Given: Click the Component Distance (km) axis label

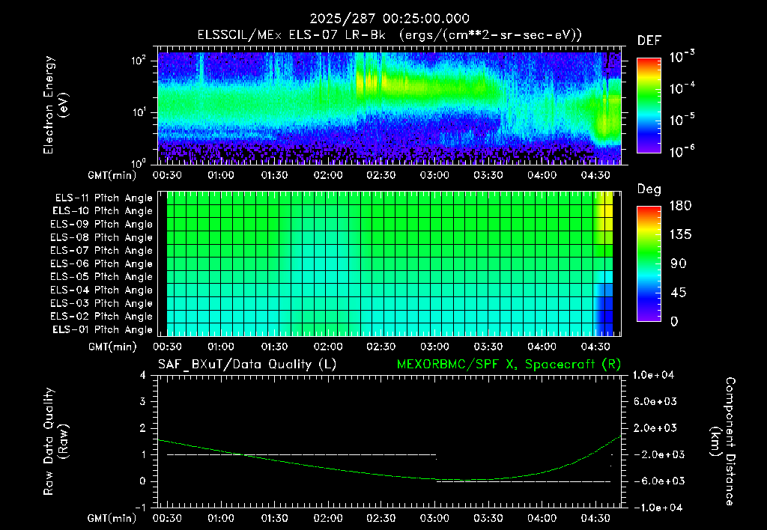Looking at the screenshot, I should click(x=723, y=442).
